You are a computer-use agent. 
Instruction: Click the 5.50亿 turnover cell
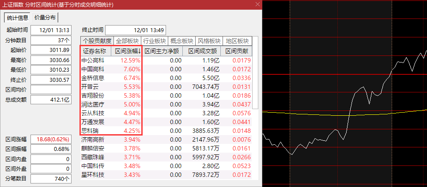click(212, 78)
